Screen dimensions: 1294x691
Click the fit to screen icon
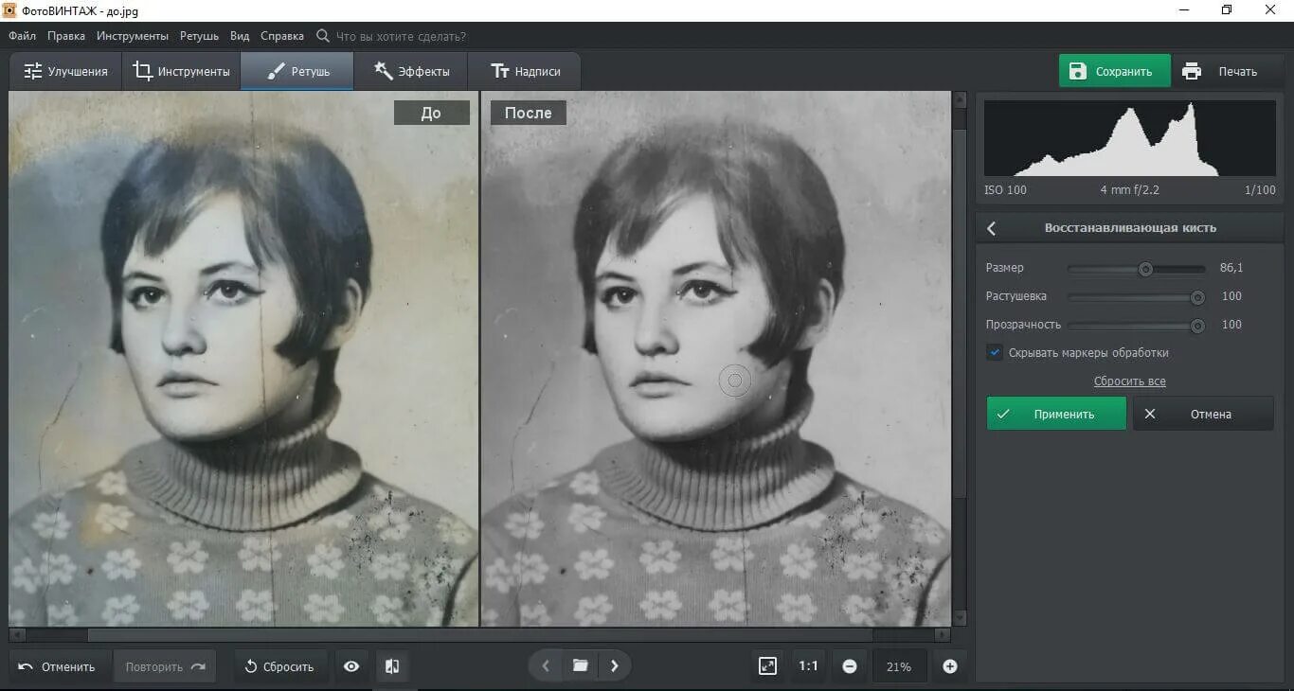point(768,666)
